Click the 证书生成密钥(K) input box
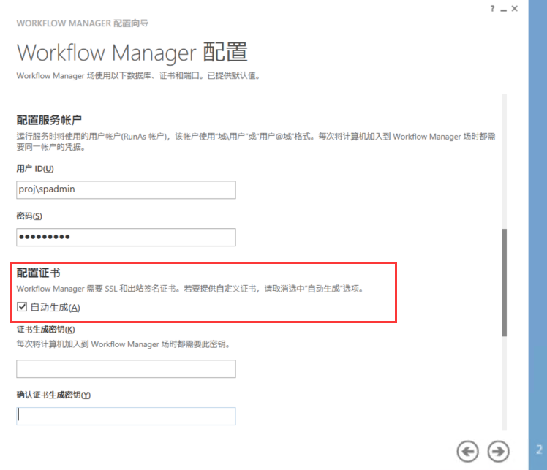This screenshot has width=547, height=470. [126, 369]
